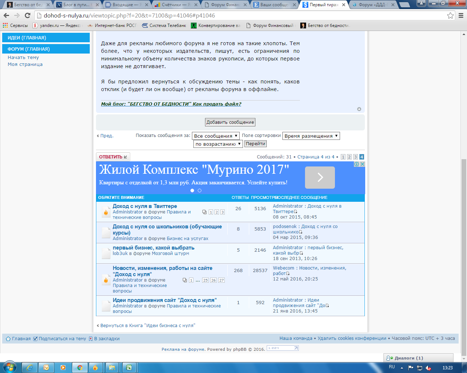Open 'ФОРУМ (ГЛАВНАЯ)' in the sidebar menu
Viewport: 467px width, 373px height.
tap(46, 49)
